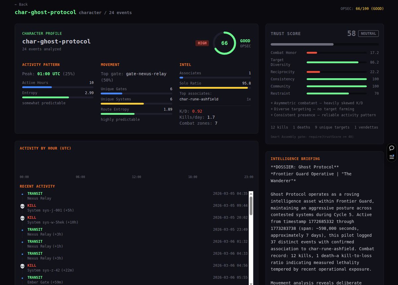This screenshot has height=285, width=398.
Task: Click the OPSEC 66/100 status in header
Action: pos(362,9)
